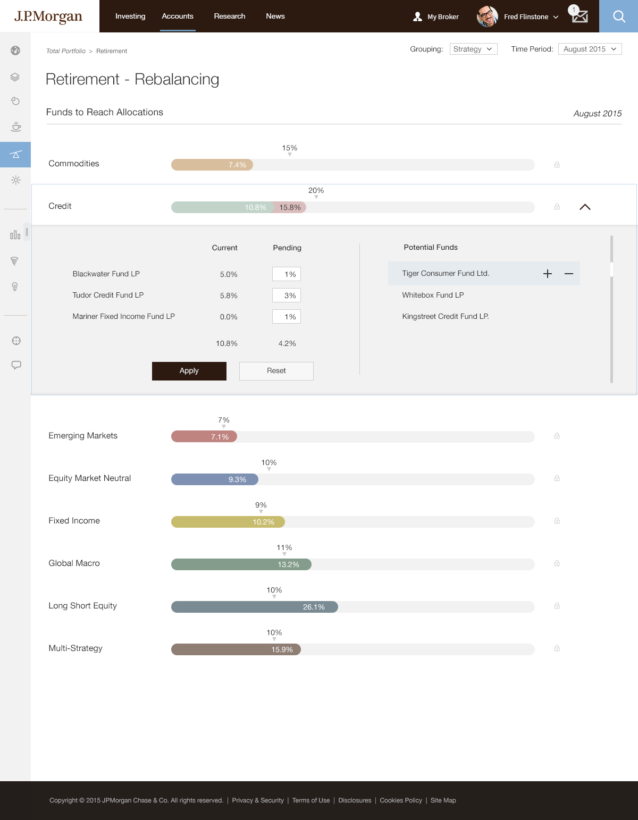Open the My Broker link
Viewport: 638px width, 820px height.
coord(435,16)
